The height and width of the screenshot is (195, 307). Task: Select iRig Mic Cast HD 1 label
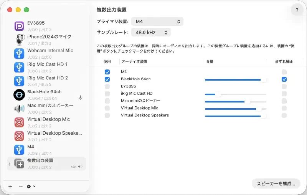47,64
